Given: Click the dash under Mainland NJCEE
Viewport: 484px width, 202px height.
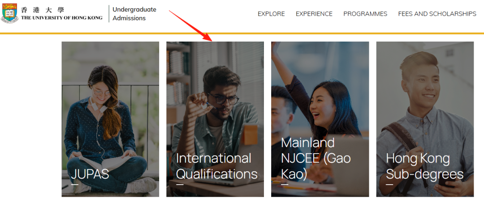Looking at the screenshot, I should [x=285, y=184].
